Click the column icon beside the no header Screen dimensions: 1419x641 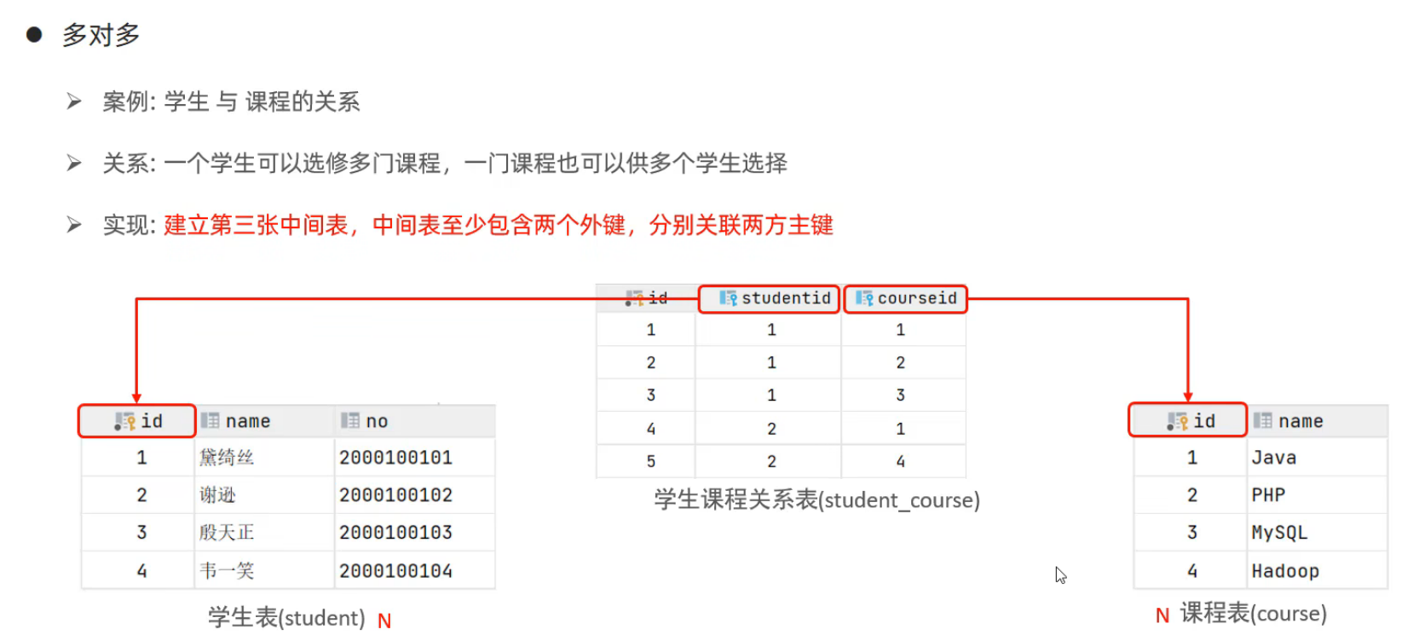(350, 421)
